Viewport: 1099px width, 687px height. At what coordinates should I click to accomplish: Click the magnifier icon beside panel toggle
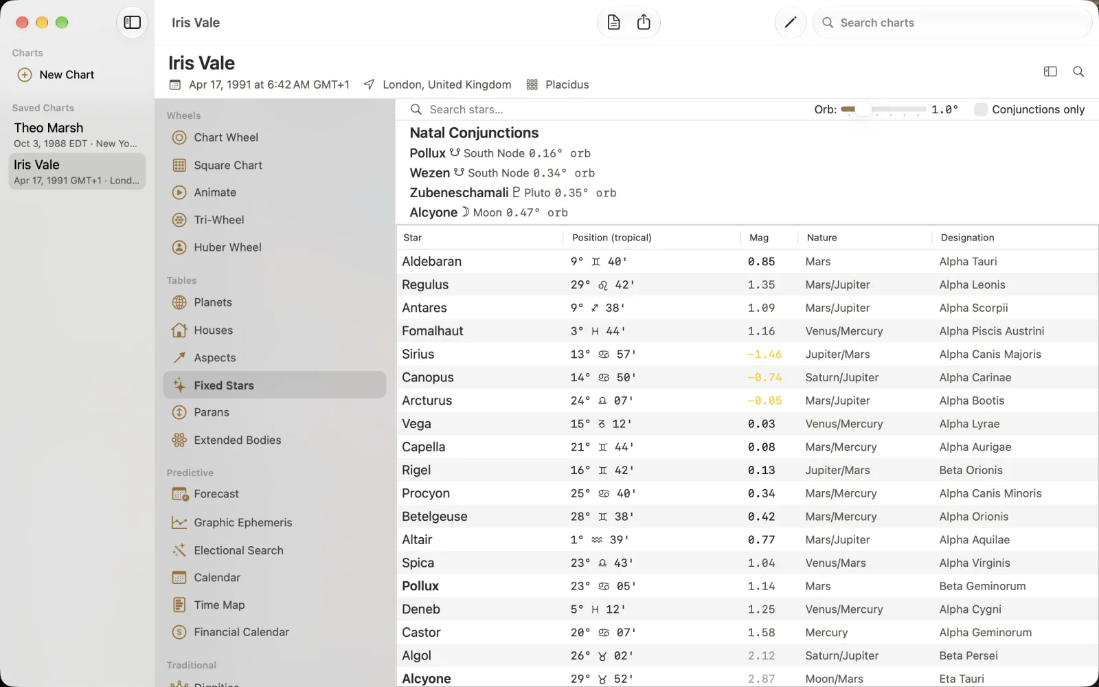[1078, 71]
